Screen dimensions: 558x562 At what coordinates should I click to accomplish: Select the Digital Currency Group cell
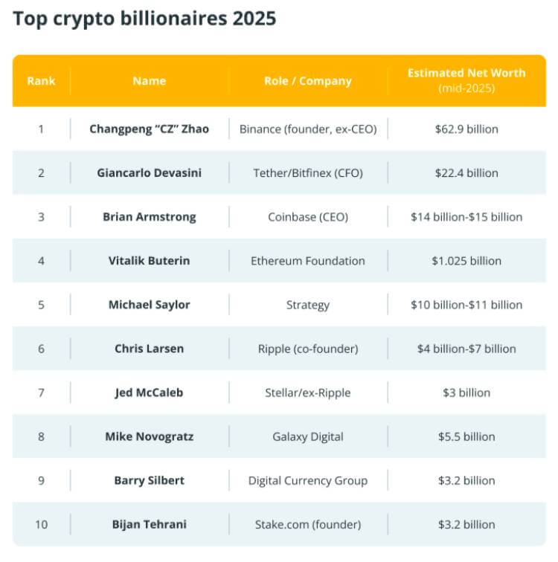click(307, 480)
